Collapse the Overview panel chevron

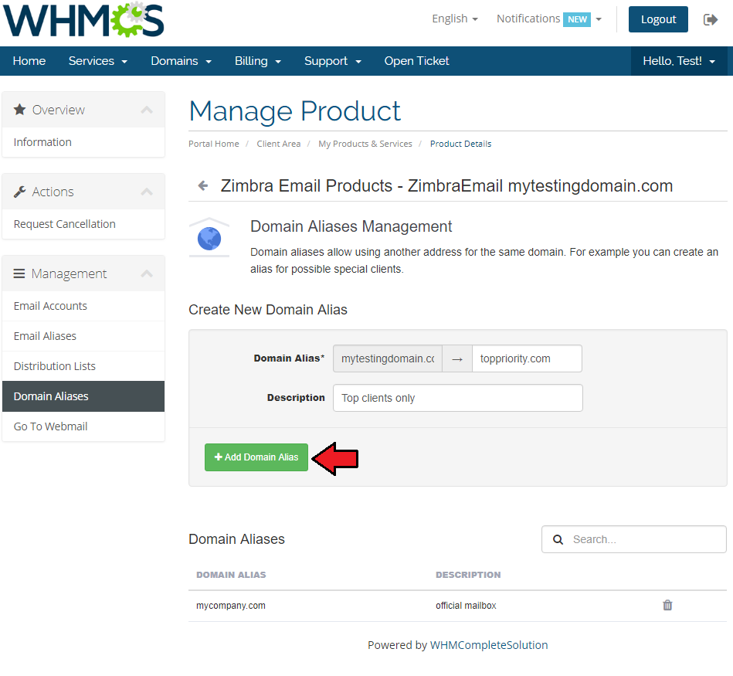point(147,110)
